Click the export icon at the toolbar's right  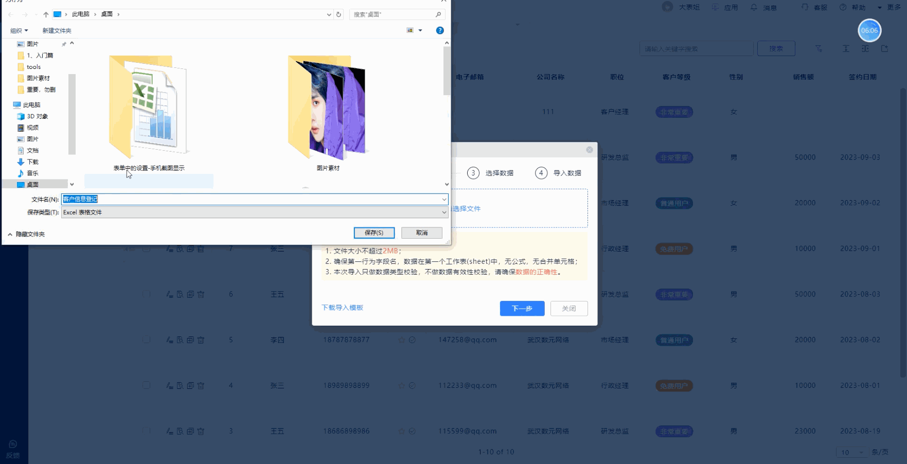click(x=885, y=49)
